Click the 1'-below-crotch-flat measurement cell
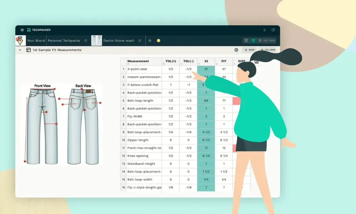The height and width of the screenshot is (214, 356). pyautogui.click(x=144, y=85)
